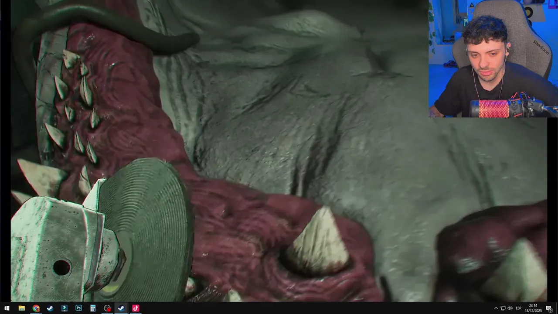Launch the Steam icon beside Chrome
The width and height of the screenshot is (558, 314).
(50, 308)
